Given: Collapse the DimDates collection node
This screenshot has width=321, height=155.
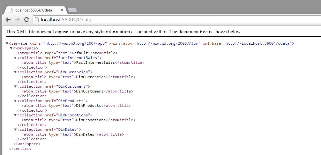Looking at the screenshot, I should pos(15,129).
